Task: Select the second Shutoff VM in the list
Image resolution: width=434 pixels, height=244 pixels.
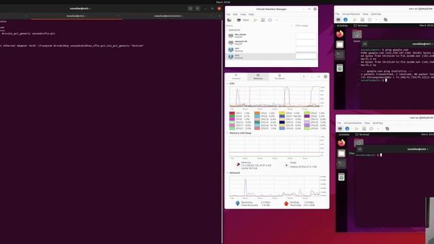Action: click(x=271, y=43)
